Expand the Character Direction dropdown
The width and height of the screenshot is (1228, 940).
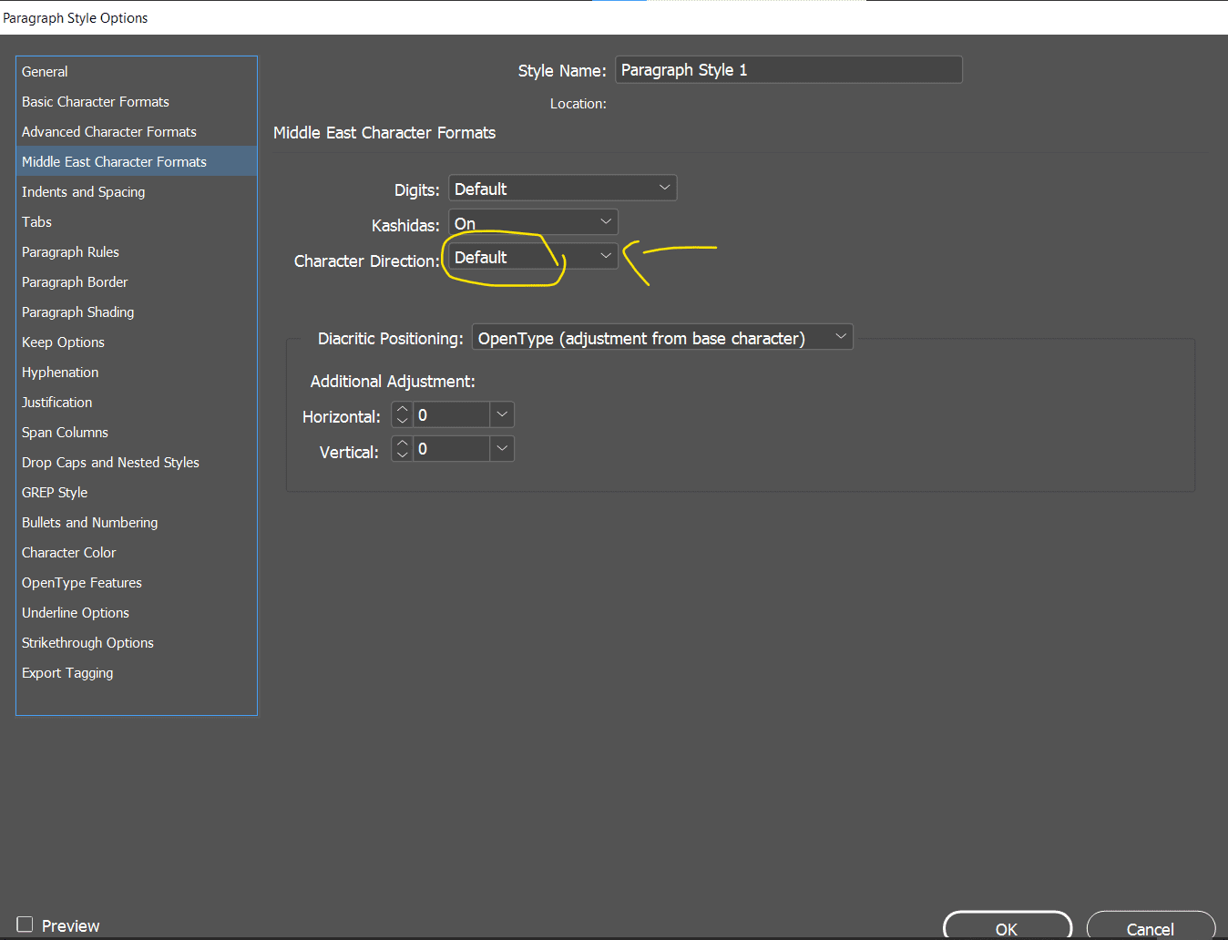point(534,257)
